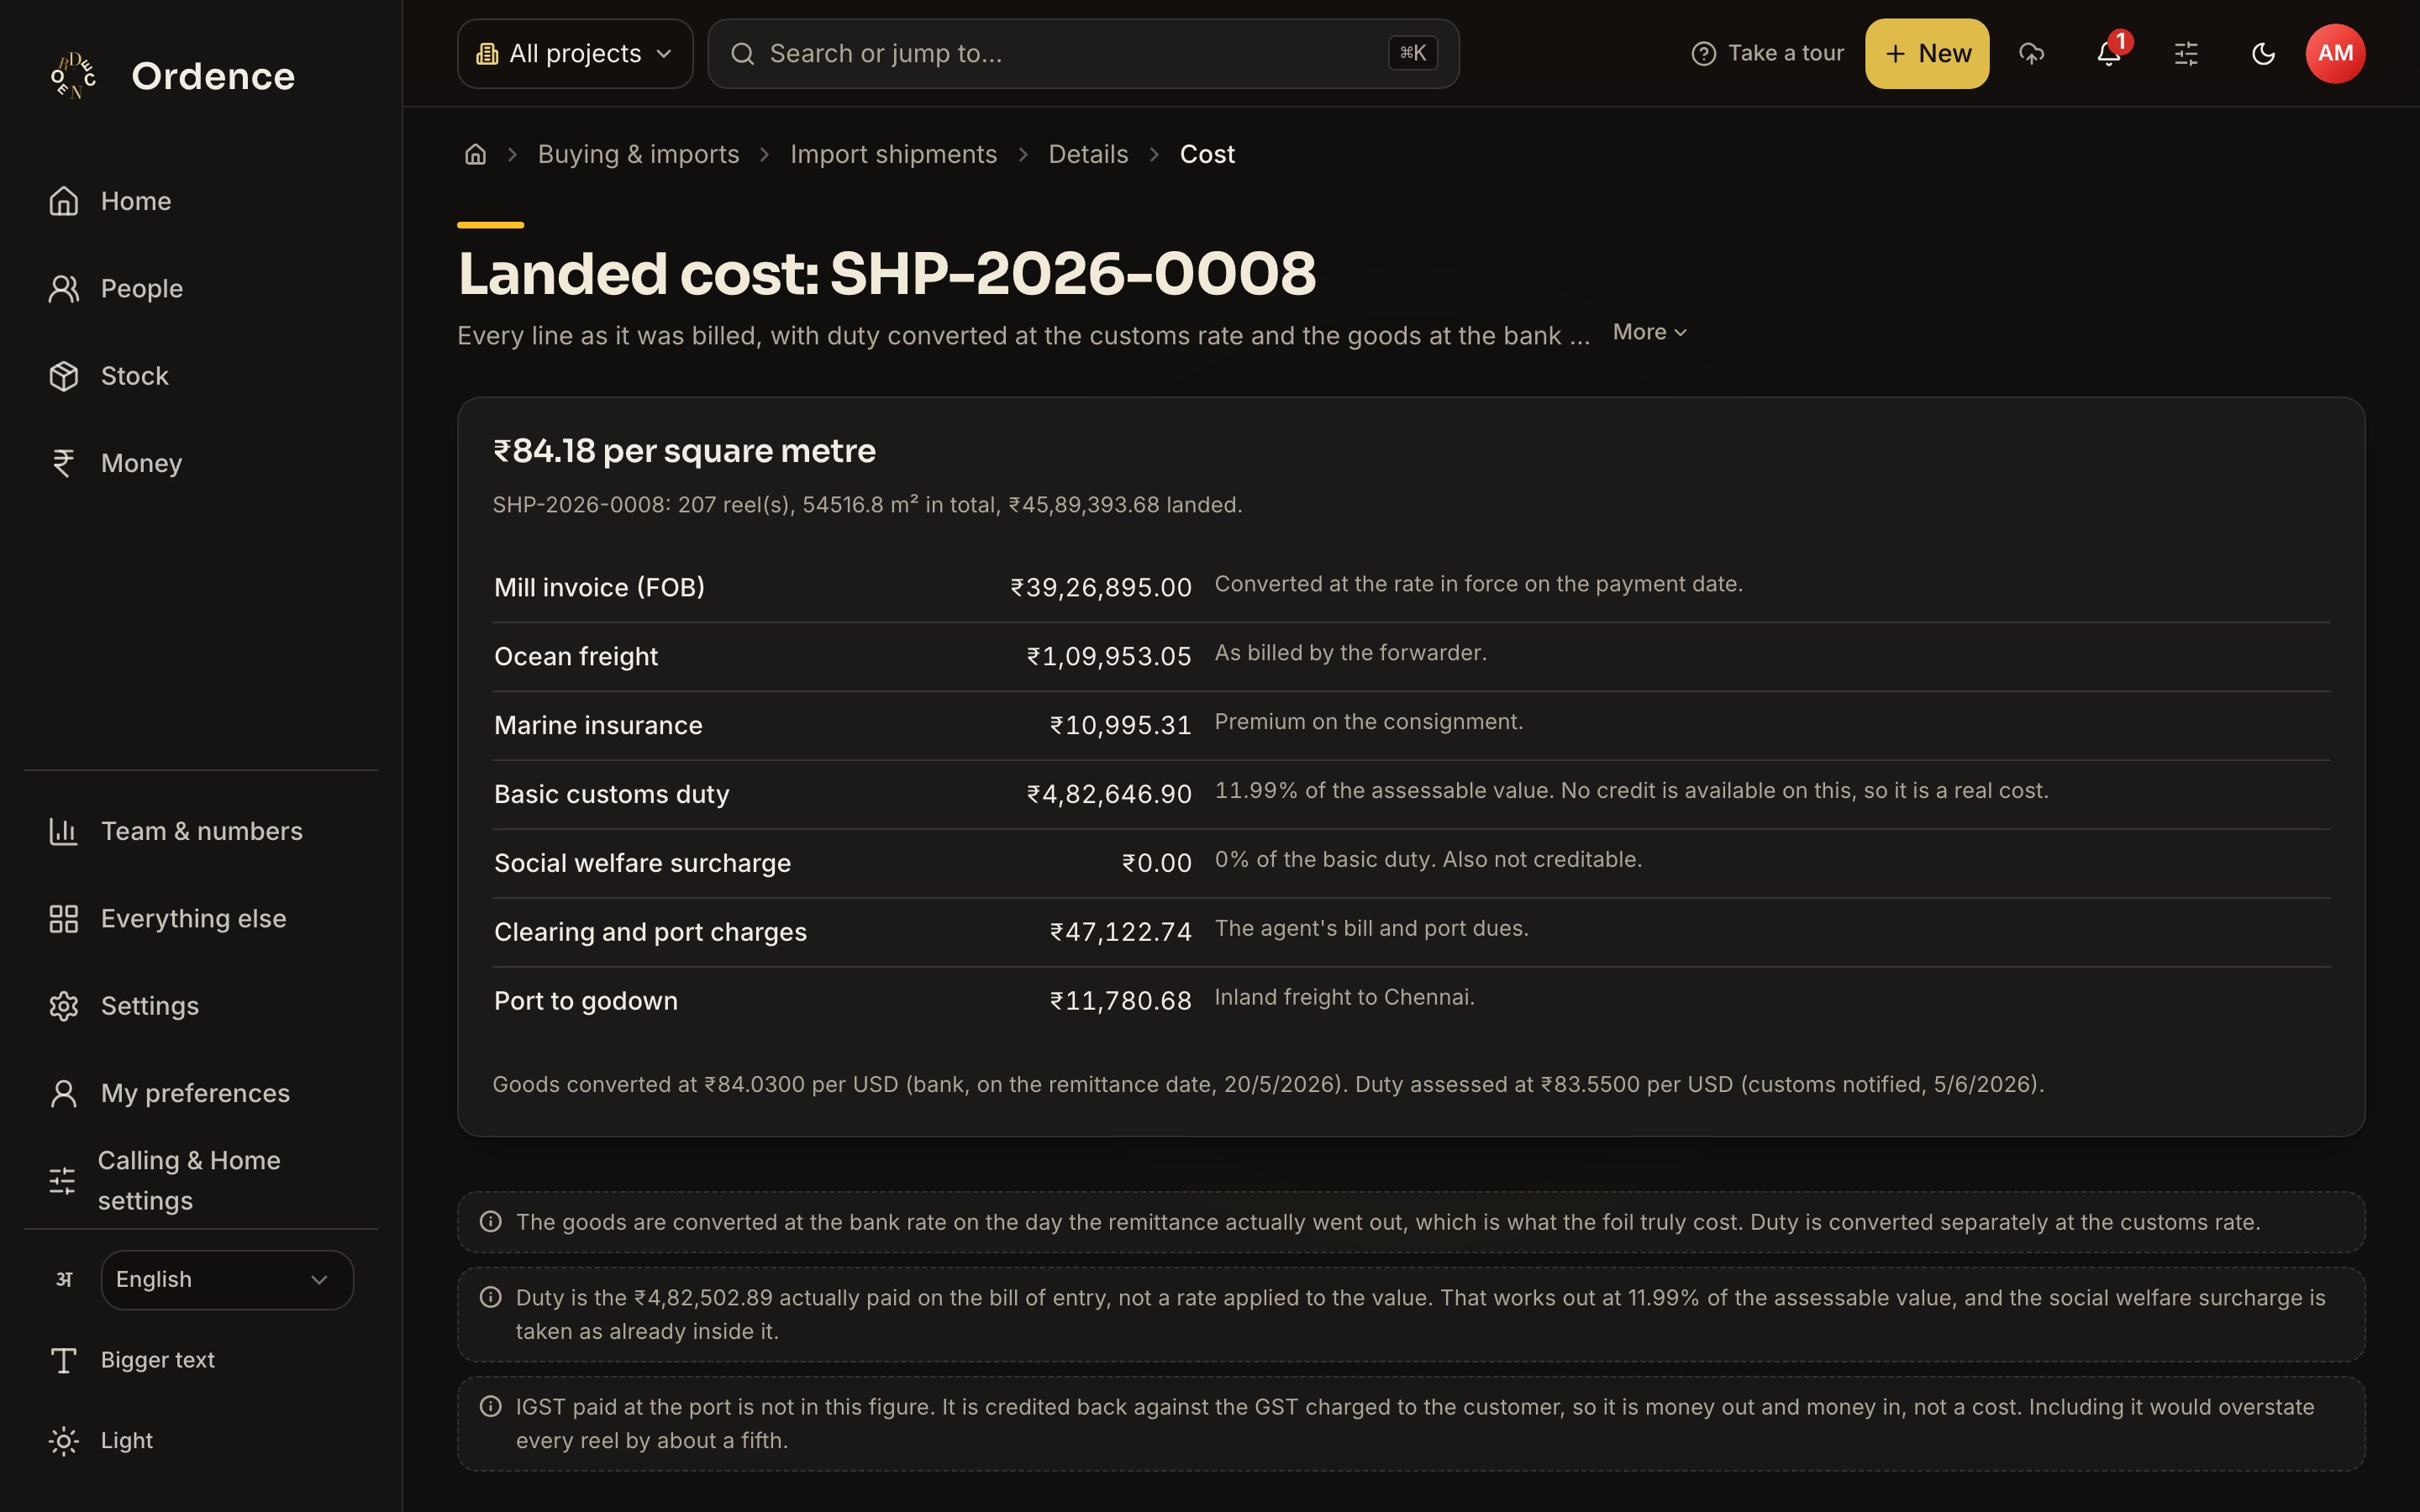Click the Take a tour link
Image resolution: width=2420 pixels, height=1512 pixels.
click(x=1767, y=54)
